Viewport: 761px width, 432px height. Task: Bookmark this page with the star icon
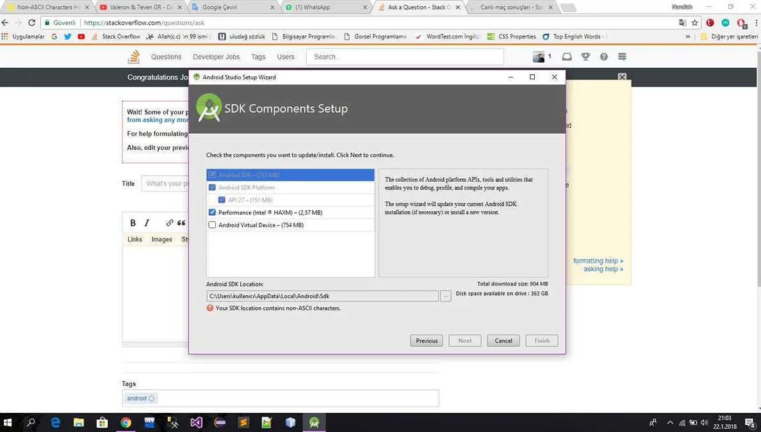tap(694, 22)
